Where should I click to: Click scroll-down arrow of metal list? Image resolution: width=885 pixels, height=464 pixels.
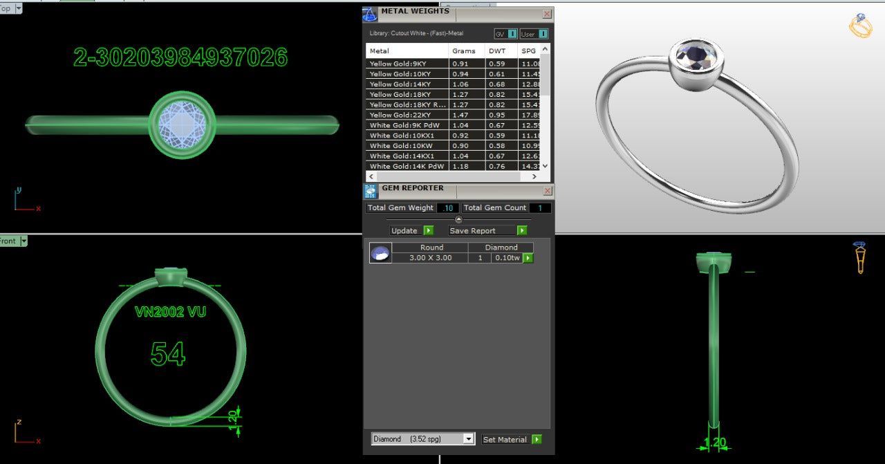tap(545, 166)
